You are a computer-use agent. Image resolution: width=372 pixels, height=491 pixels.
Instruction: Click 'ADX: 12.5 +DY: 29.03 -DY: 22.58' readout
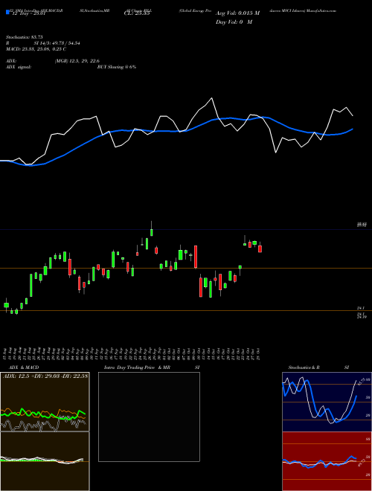45,376
